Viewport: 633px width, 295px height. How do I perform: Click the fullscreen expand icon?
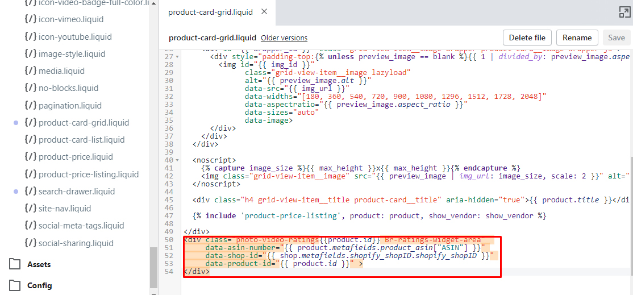coord(624,12)
